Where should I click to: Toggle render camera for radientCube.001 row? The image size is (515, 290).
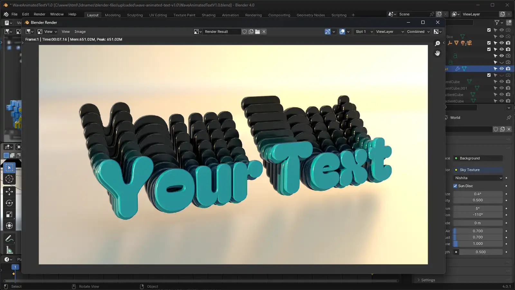point(508,88)
